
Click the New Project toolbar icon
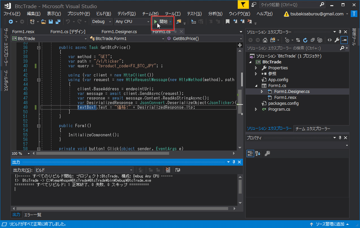[x=32, y=22]
